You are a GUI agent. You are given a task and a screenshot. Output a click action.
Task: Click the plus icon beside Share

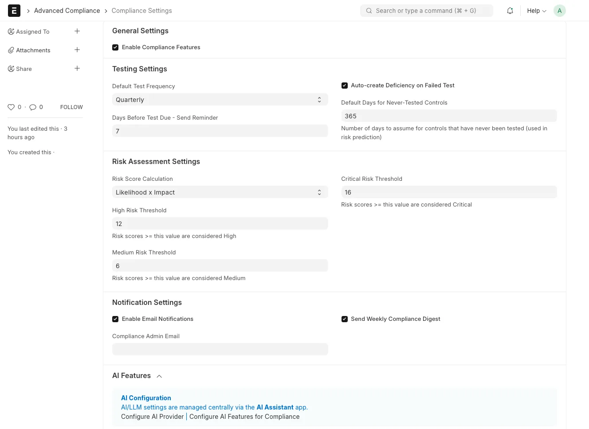tap(77, 68)
